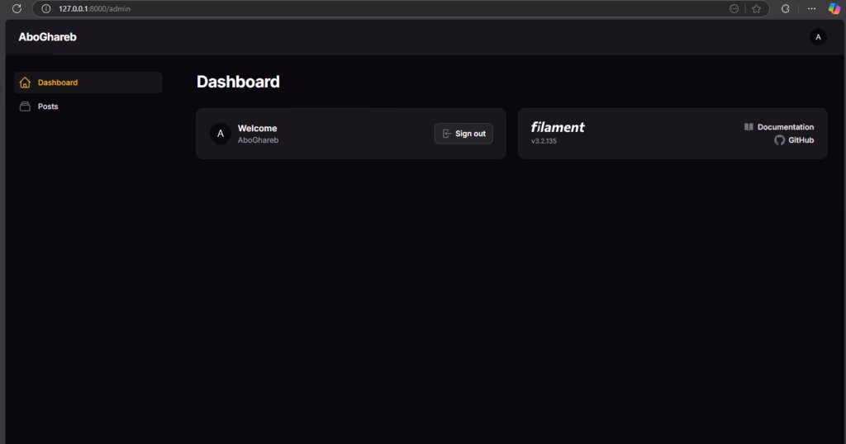Click the sign out arrow icon
Viewport: 846px width, 444px height.
[x=446, y=134]
